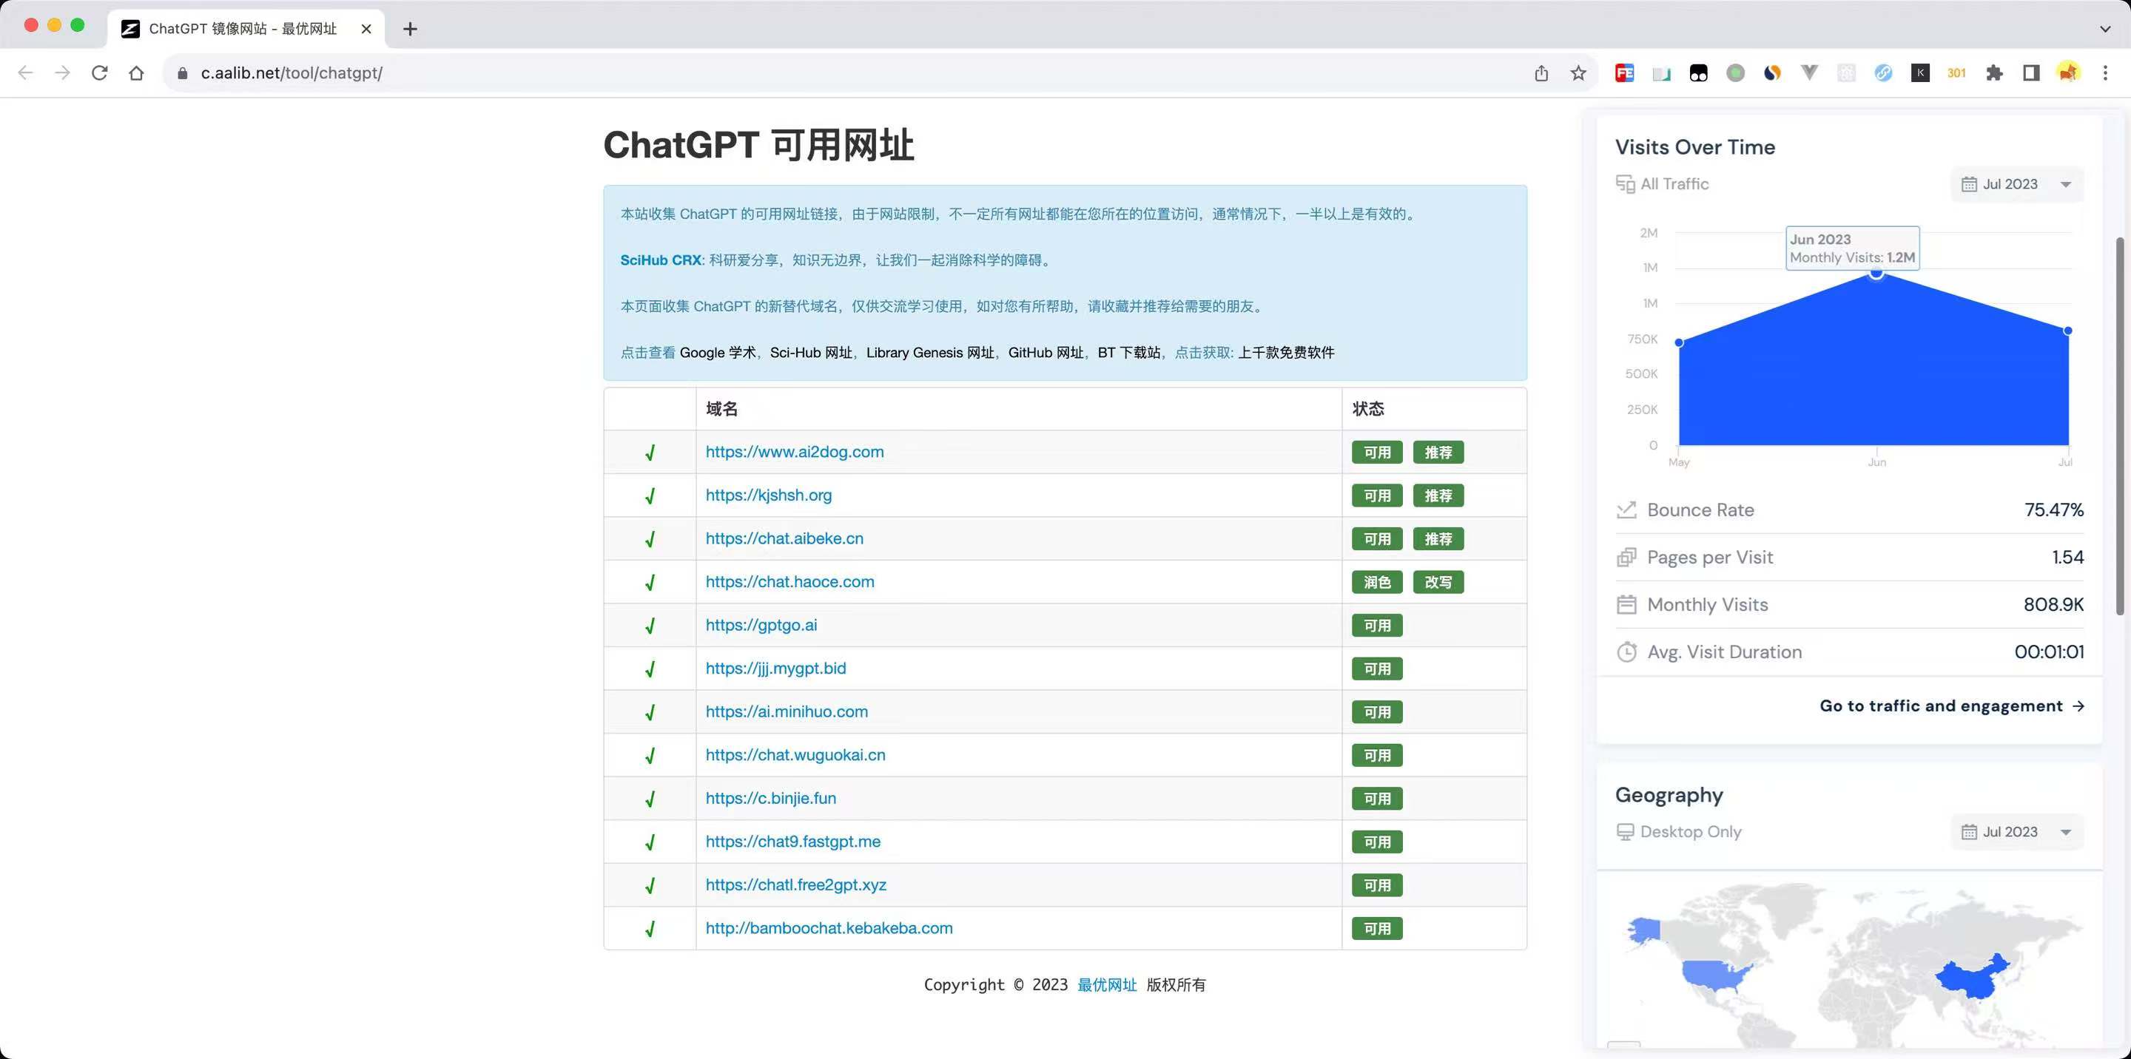Select the ChatGPT 镜像网站 browser tab
This screenshot has height=1059, width=2131.
(246, 29)
